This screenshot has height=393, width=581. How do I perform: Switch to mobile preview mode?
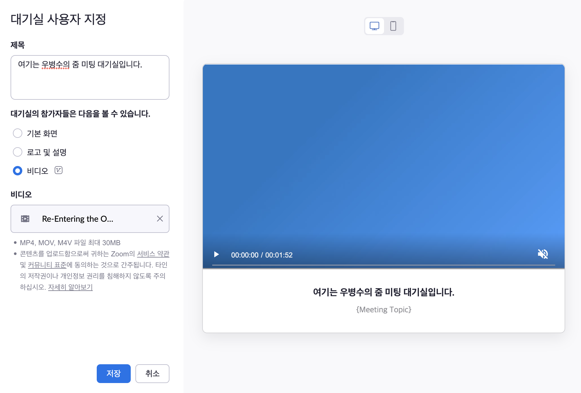393,26
